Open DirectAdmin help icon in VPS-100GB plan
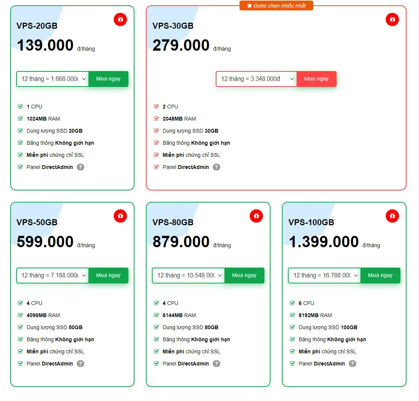Viewport: 419px width, 401px height. tap(353, 364)
